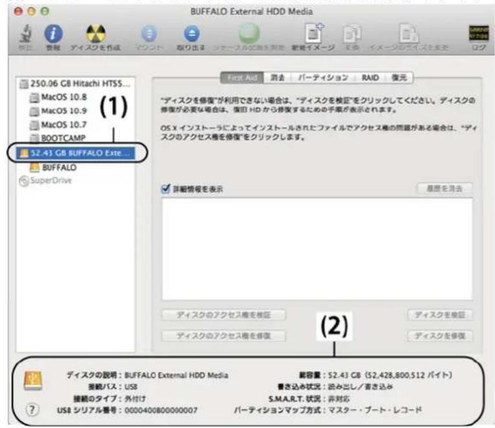
Task: Select the 52.43 GB BUFFALO external disk
Action: [x=76, y=153]
